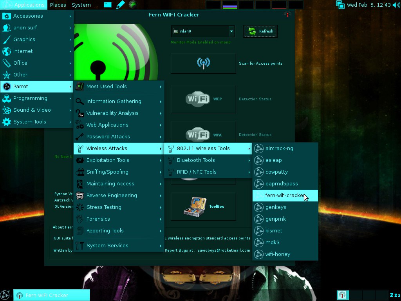Open the Other category
This screenshot has width=401, height=301.
coord(37,75)
